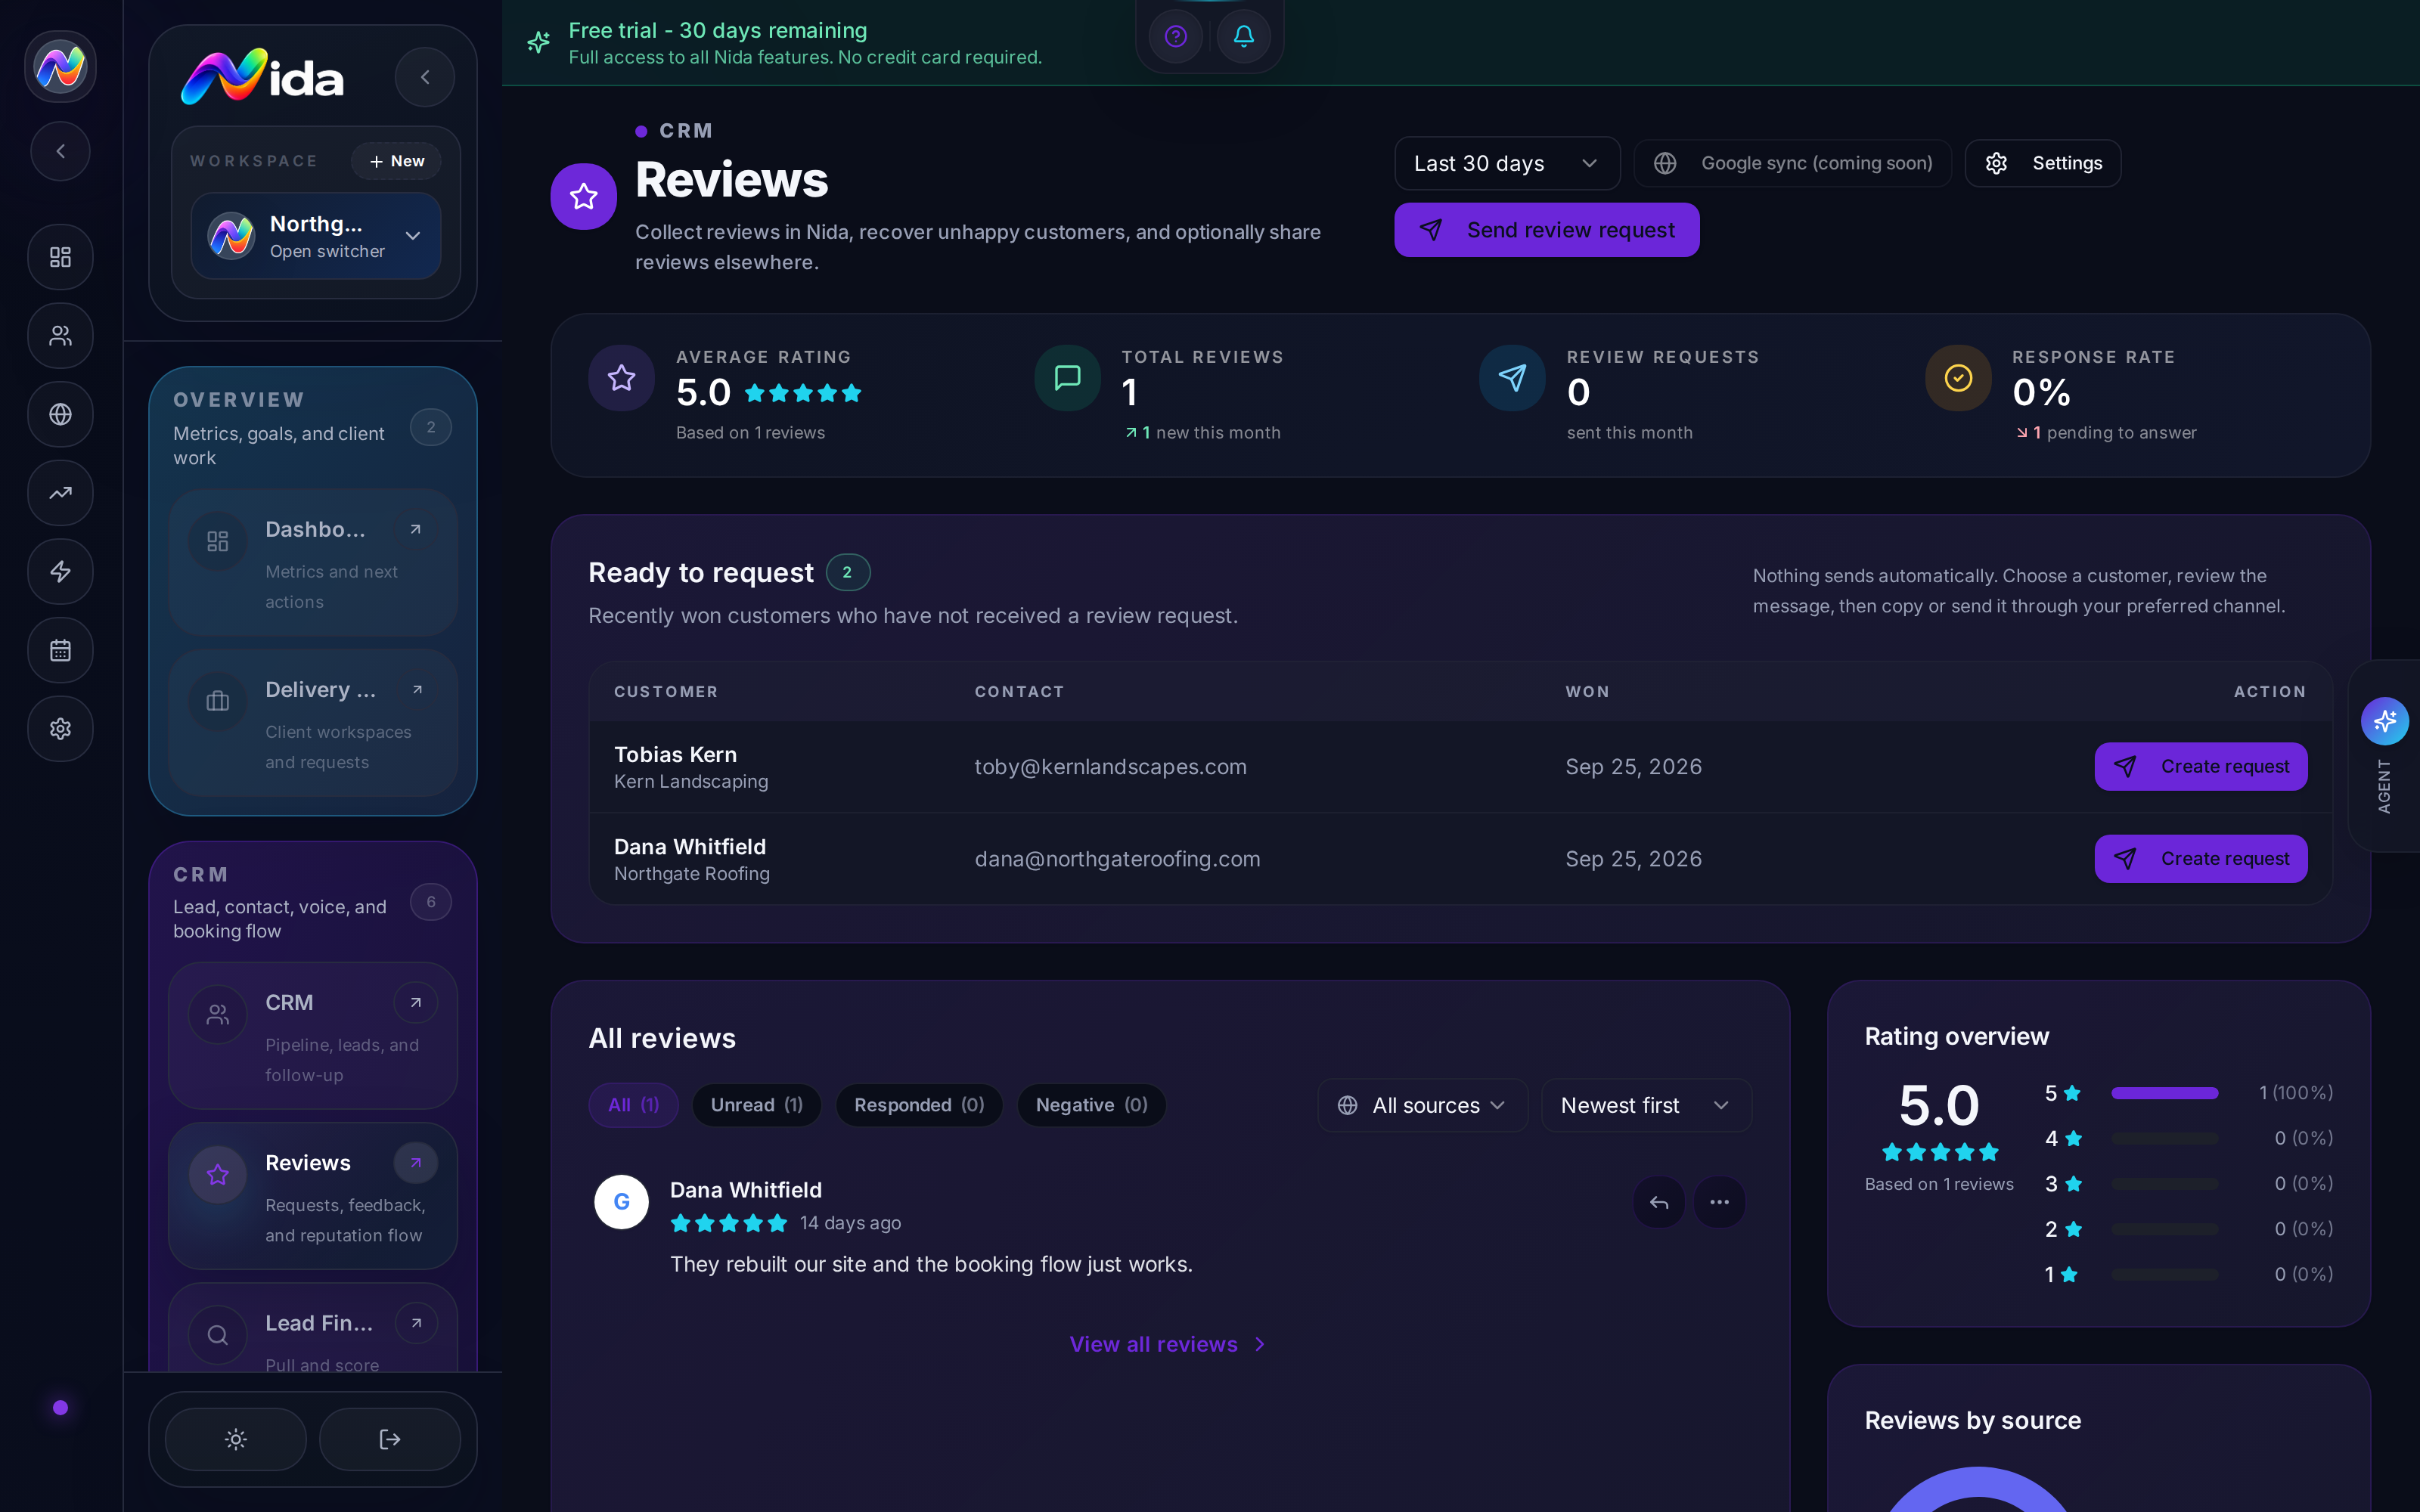
Task: Toggle light theme with sun button
Action: point(236,1439)
